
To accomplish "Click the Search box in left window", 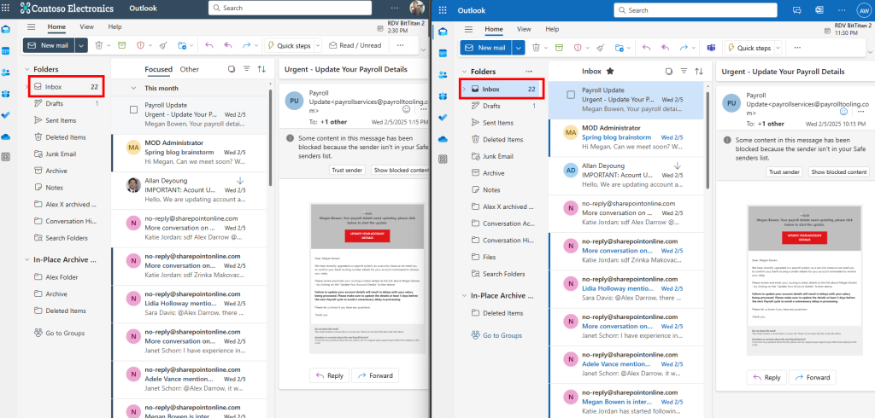I will [290, 8].
